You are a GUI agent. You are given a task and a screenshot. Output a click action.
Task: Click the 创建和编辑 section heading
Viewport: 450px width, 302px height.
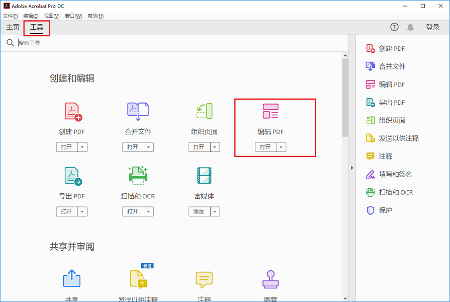[x=72, y=78]
